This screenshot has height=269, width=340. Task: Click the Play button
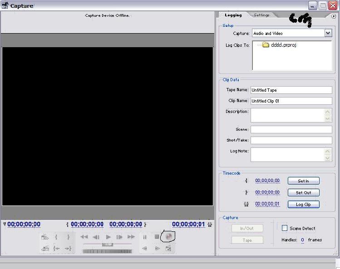(x=108, y=237)
